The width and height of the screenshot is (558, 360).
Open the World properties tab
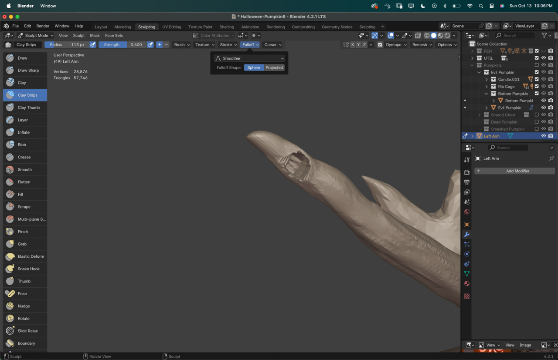click(467, 212)
